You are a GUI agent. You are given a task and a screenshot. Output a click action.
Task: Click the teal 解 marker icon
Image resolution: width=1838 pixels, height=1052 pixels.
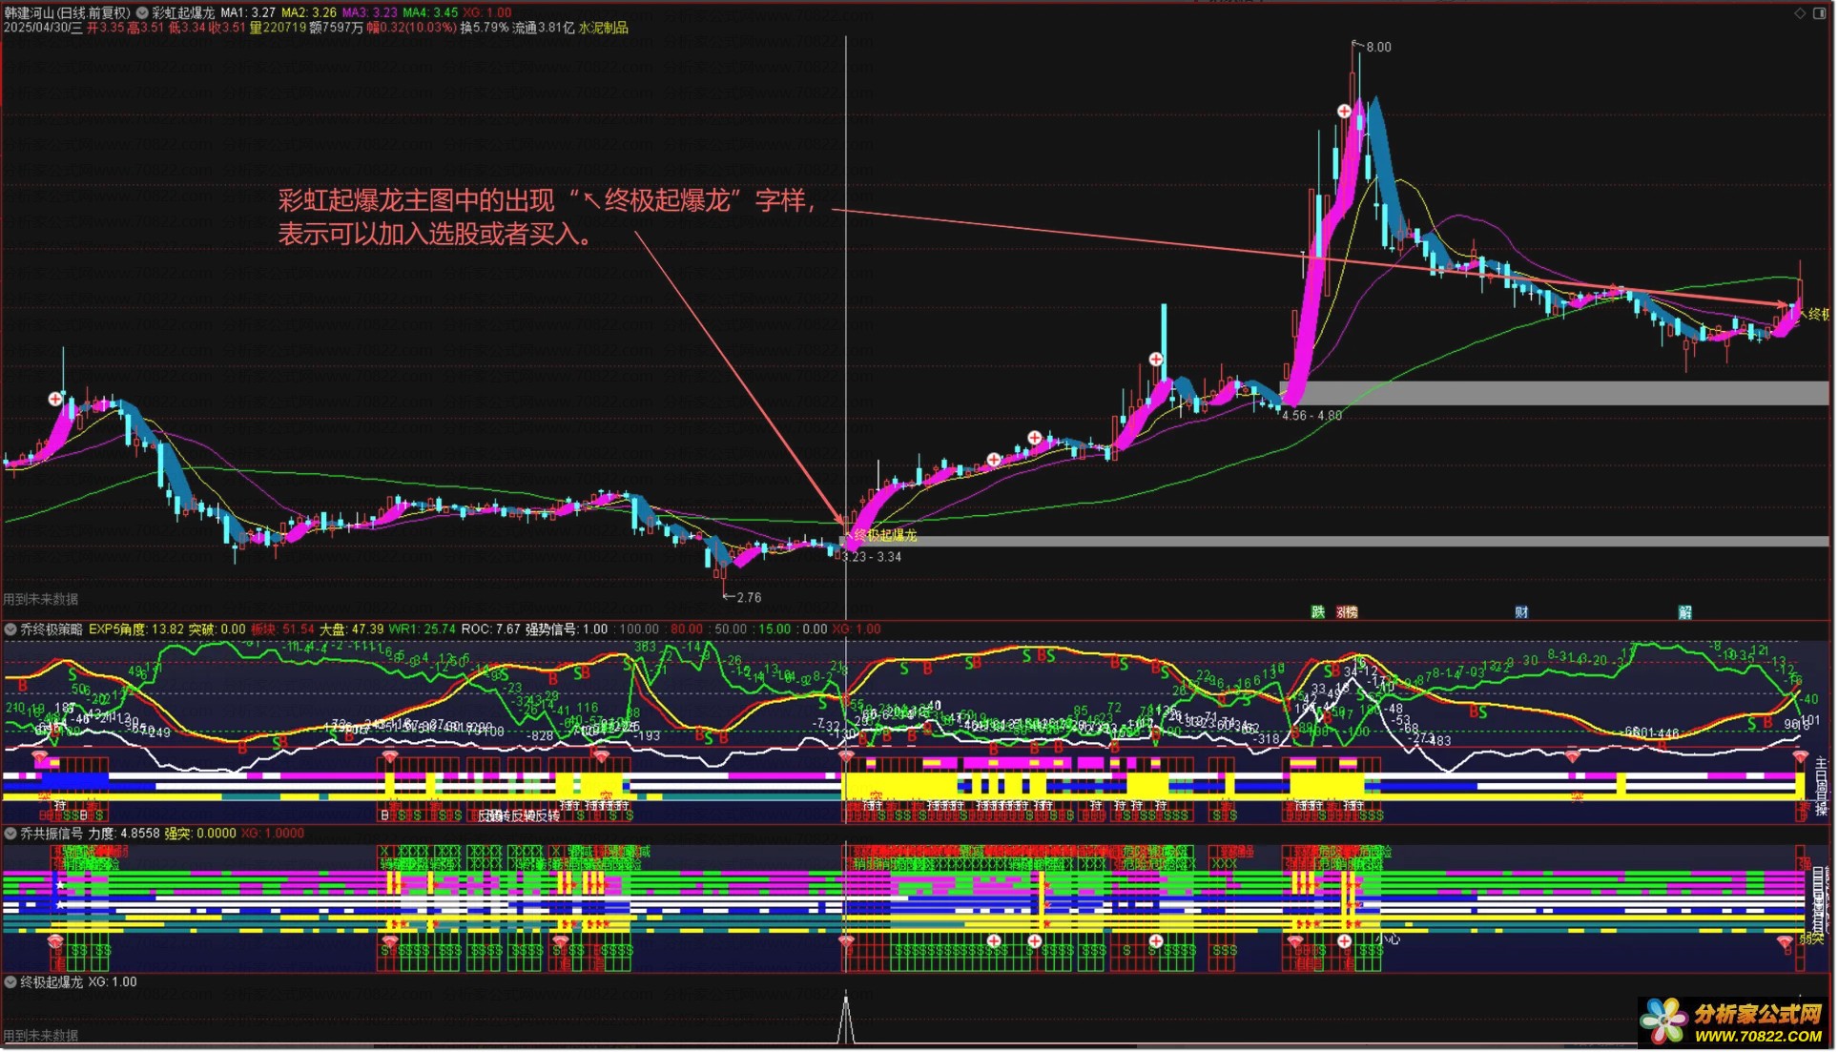(1685, 612)
